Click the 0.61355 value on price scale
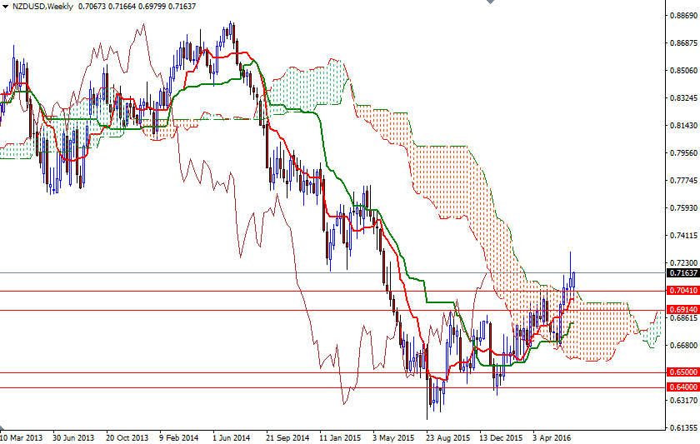 (682, 428)
